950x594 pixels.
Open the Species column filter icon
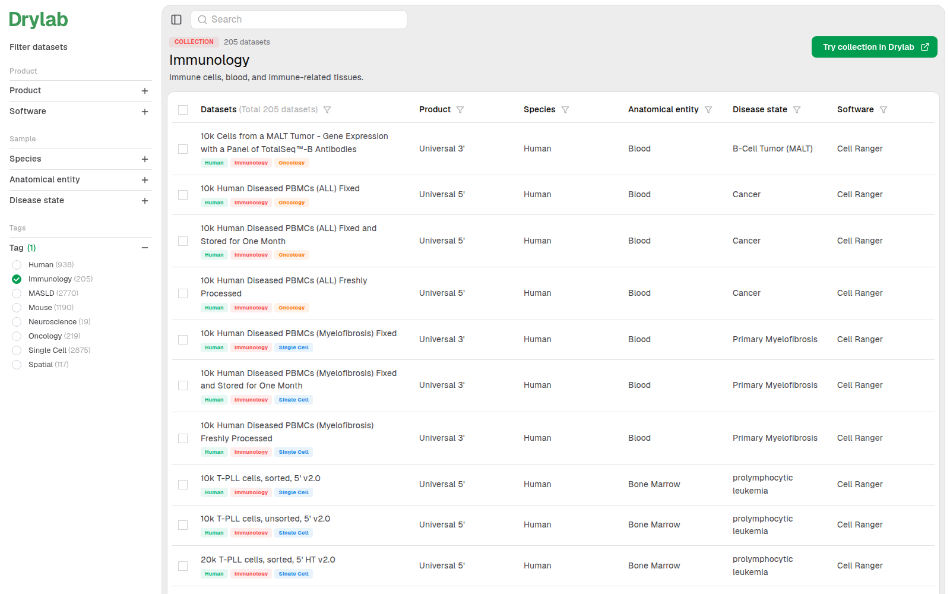click(x=565, y=110)
